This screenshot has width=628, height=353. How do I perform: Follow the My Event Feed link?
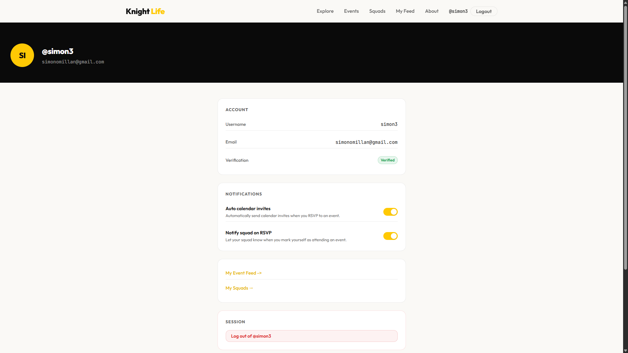coord(243,273)
